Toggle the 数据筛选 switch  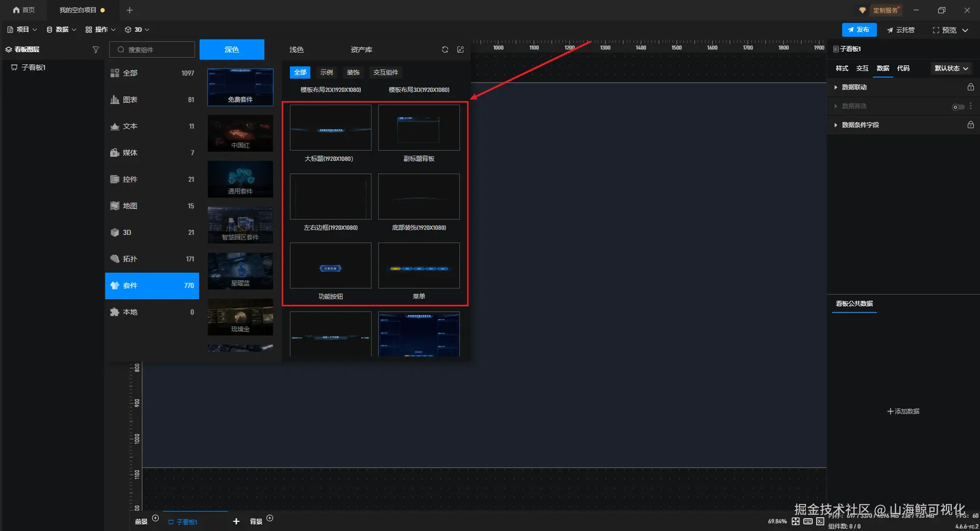point(958,107)
